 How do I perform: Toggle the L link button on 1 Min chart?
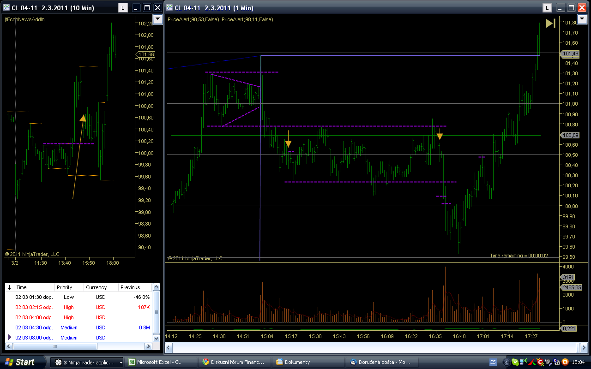[x=547, y=7]
